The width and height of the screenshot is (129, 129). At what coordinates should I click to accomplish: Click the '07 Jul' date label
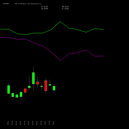[x=29, y=123]
